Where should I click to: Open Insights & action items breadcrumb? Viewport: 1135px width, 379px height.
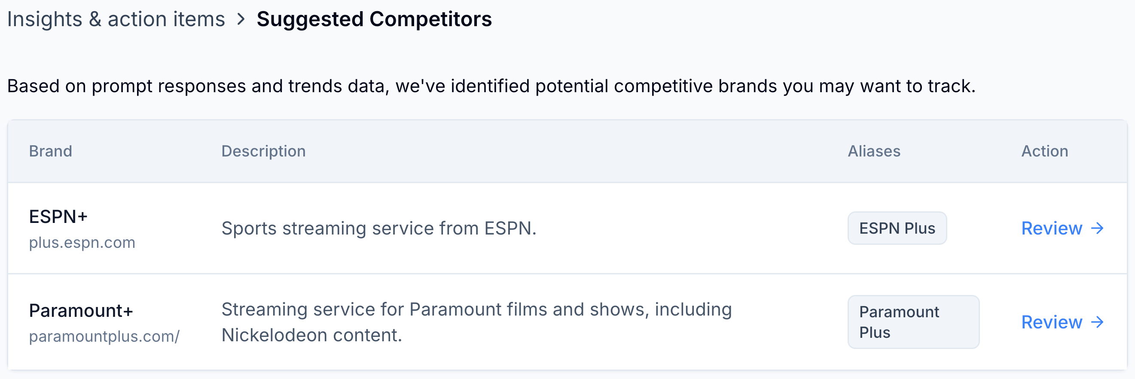(x=116, y=19)
